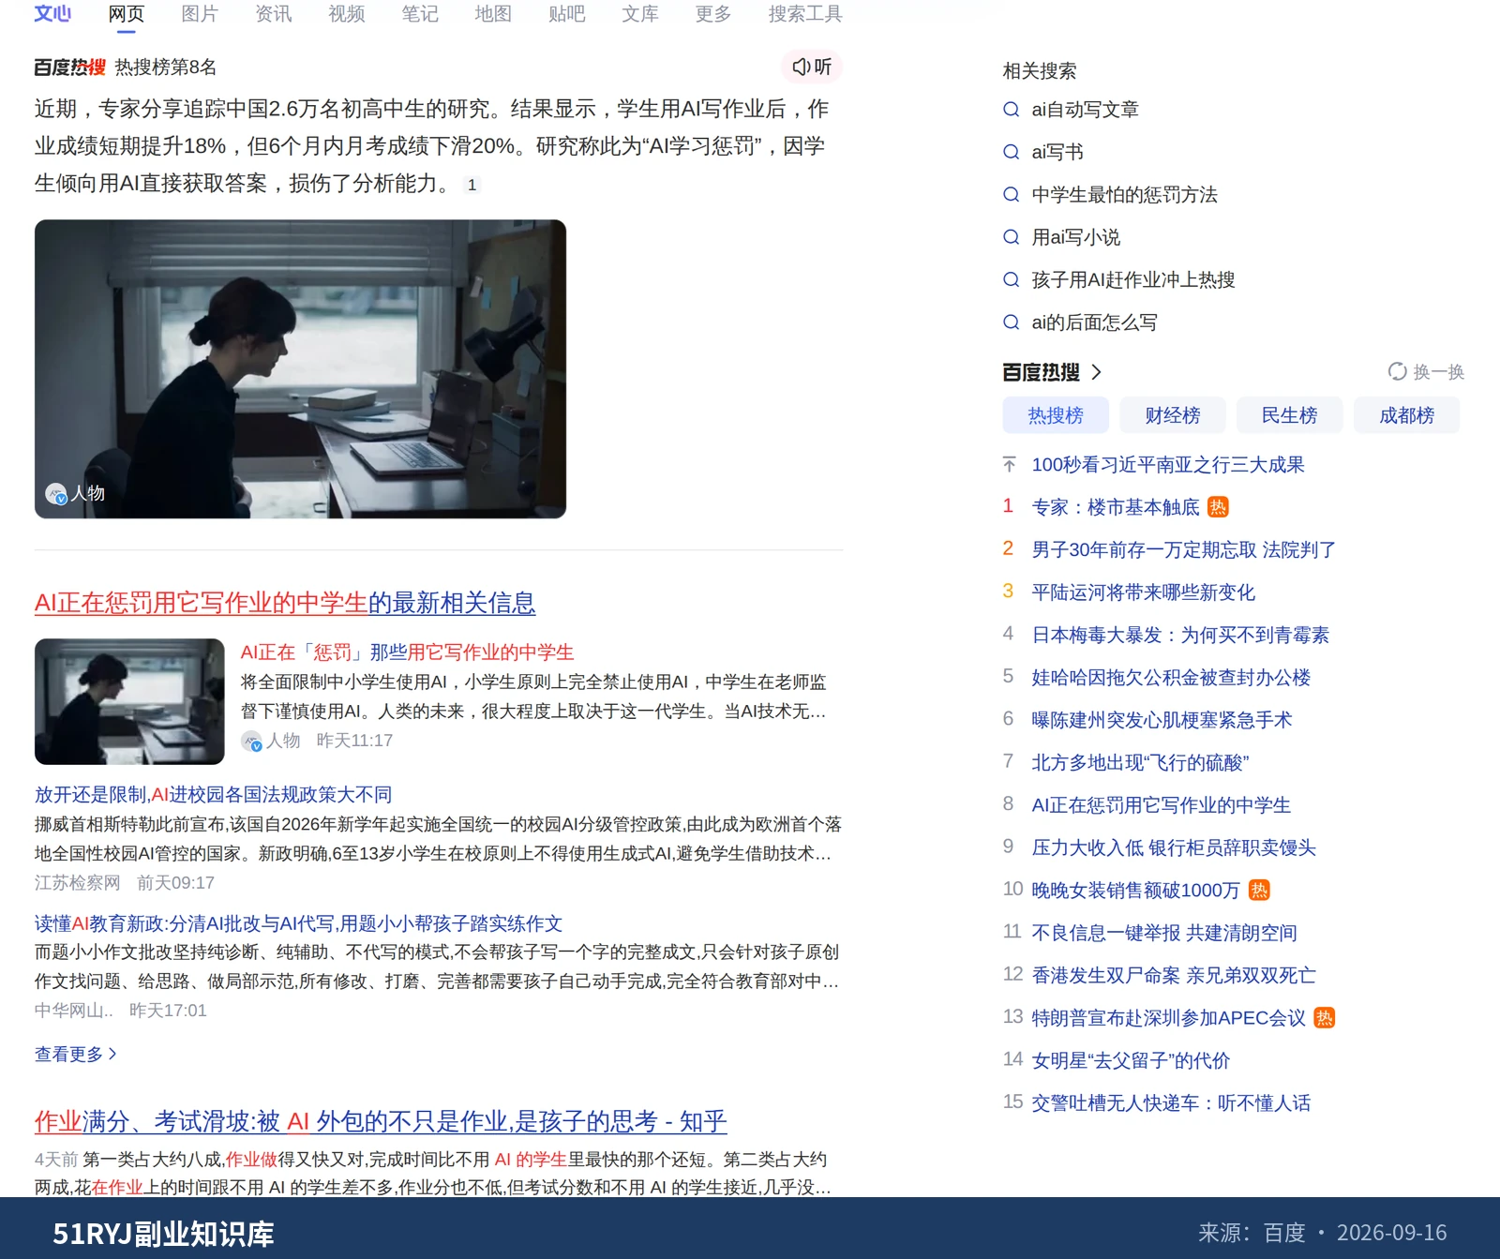1500x1259 pixels.
Task: Click 热 badge next to 特朗普宣布赴深圳参加APEC会议
Action: [x=1324, y=1018]
